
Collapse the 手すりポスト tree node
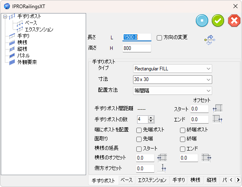click(5, 16)
